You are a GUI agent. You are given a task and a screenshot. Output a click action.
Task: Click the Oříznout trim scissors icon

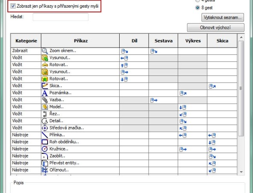(x=45, y=170)
